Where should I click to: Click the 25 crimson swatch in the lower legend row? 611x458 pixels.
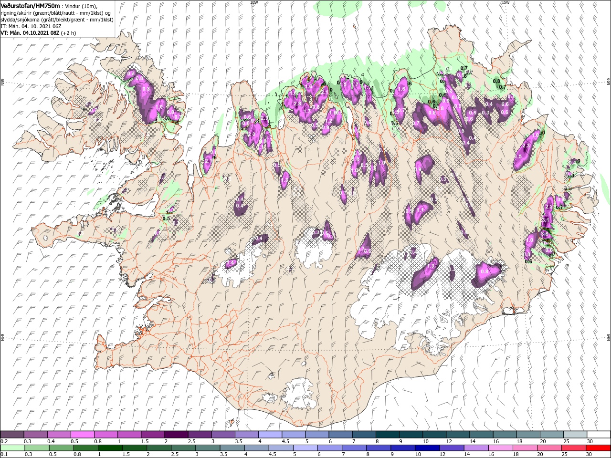[574, 448]
